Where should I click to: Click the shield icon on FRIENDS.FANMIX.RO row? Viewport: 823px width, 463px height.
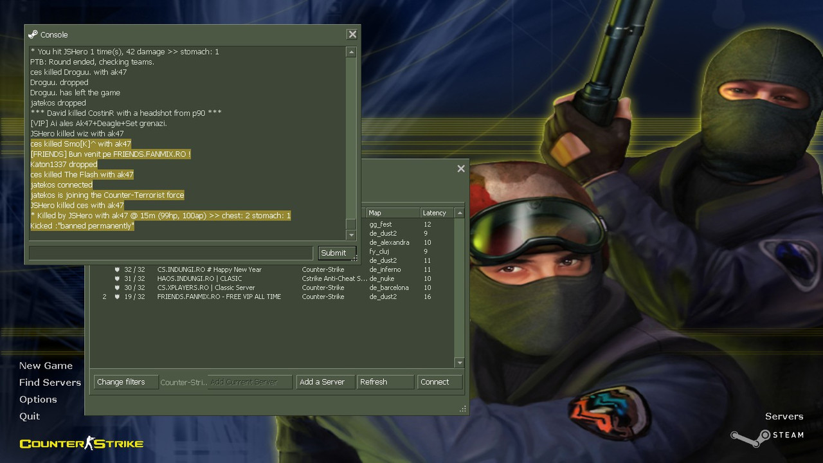tap(117, 296)
